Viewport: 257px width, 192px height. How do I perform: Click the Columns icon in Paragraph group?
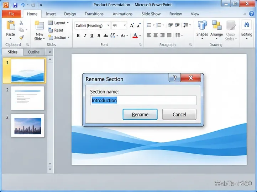178,35
